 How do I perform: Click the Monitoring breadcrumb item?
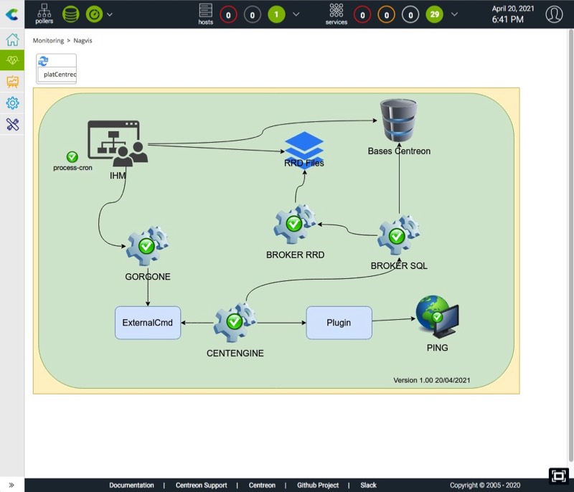click(x=48, y=41)
